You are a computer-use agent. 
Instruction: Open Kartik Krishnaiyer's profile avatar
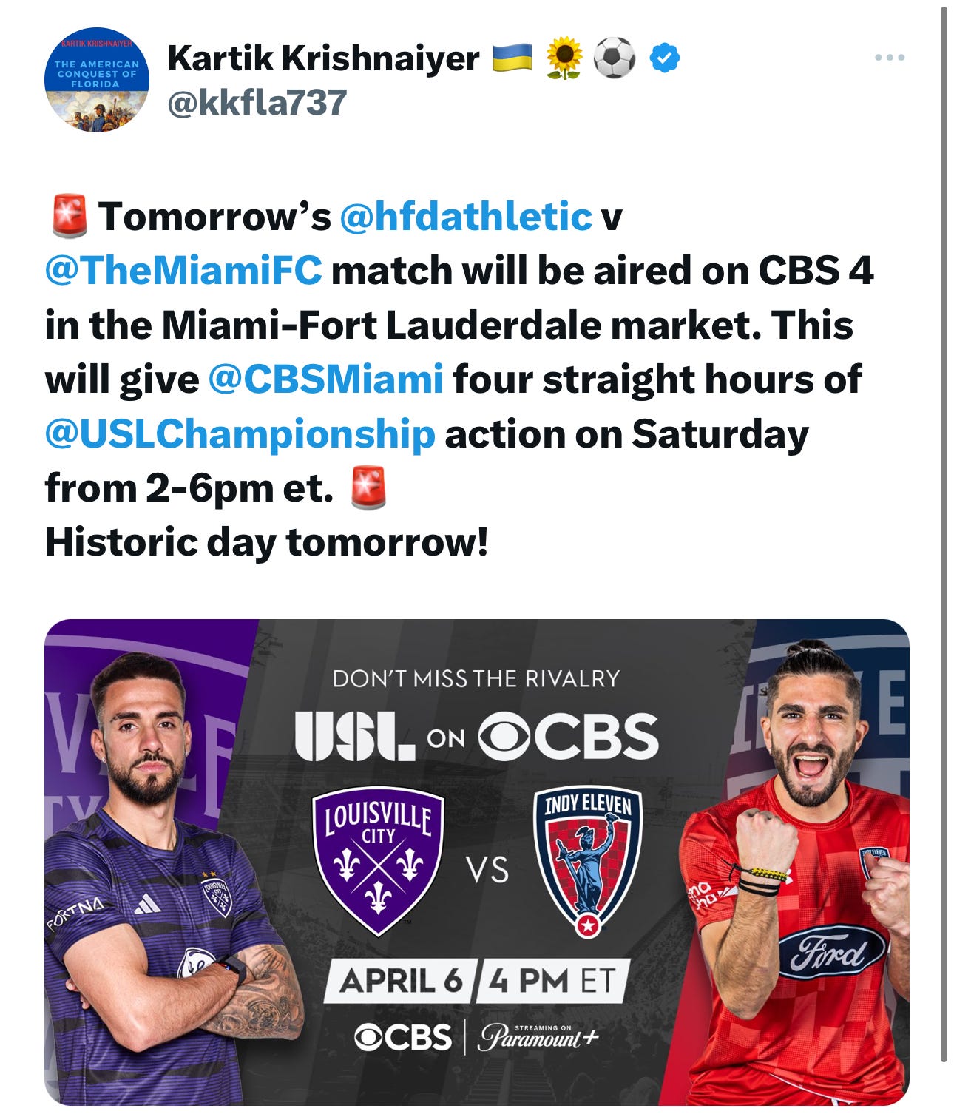tap(96, 80)
